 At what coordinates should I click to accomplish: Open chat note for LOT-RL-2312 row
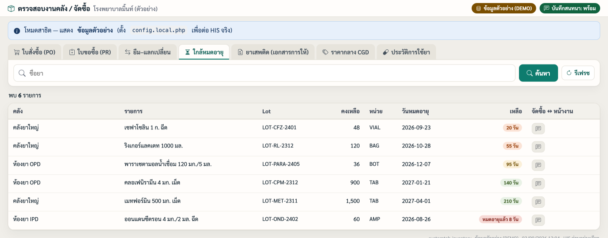[x=538, y=147]
